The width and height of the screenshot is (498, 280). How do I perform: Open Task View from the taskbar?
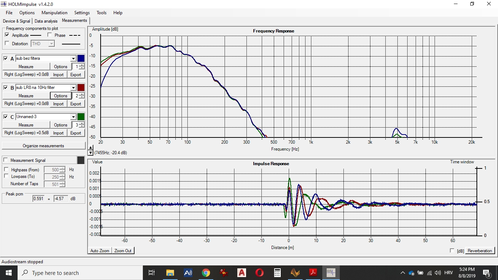click(152, 273)
